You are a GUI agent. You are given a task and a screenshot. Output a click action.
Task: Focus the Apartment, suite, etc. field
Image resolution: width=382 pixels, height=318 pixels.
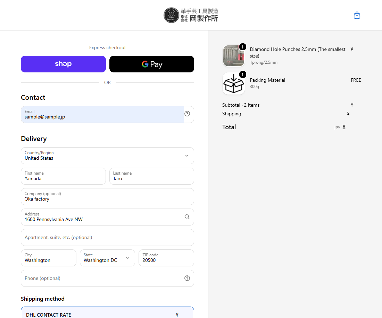tap(107, 237)
